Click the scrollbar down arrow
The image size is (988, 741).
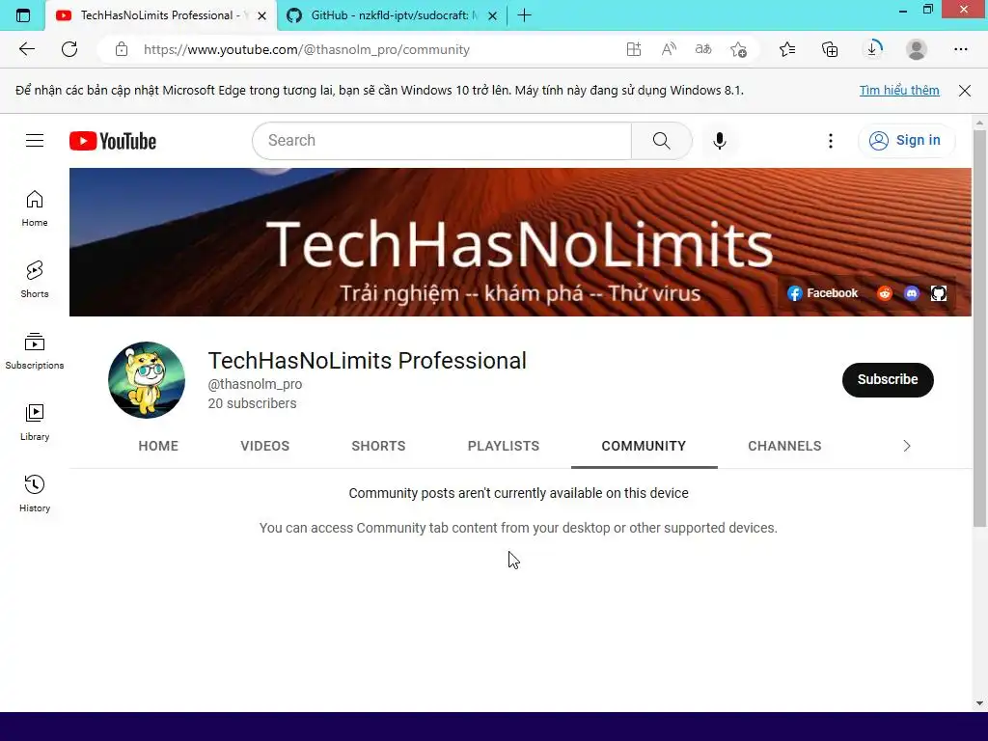979,703
